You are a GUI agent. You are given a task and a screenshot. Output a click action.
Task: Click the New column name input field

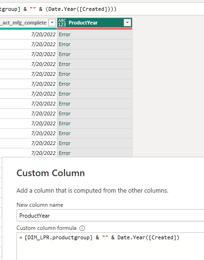(110, 215)
